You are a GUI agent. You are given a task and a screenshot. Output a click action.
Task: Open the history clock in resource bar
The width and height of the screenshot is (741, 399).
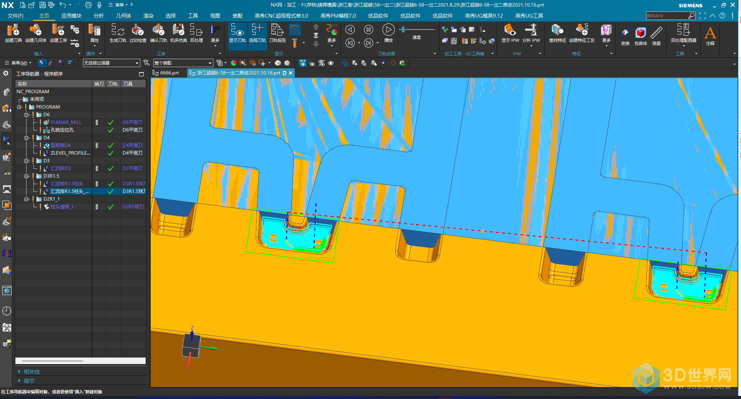[7, 311]
